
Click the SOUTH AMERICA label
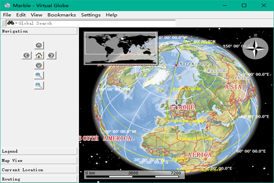[105, 139]
